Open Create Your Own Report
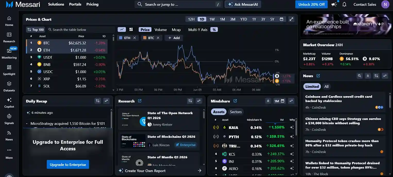This screenshot has height=177, width=393. pos(160,171)
